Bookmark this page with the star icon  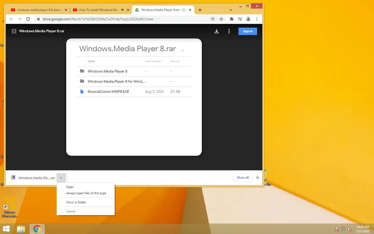(221, 19)
